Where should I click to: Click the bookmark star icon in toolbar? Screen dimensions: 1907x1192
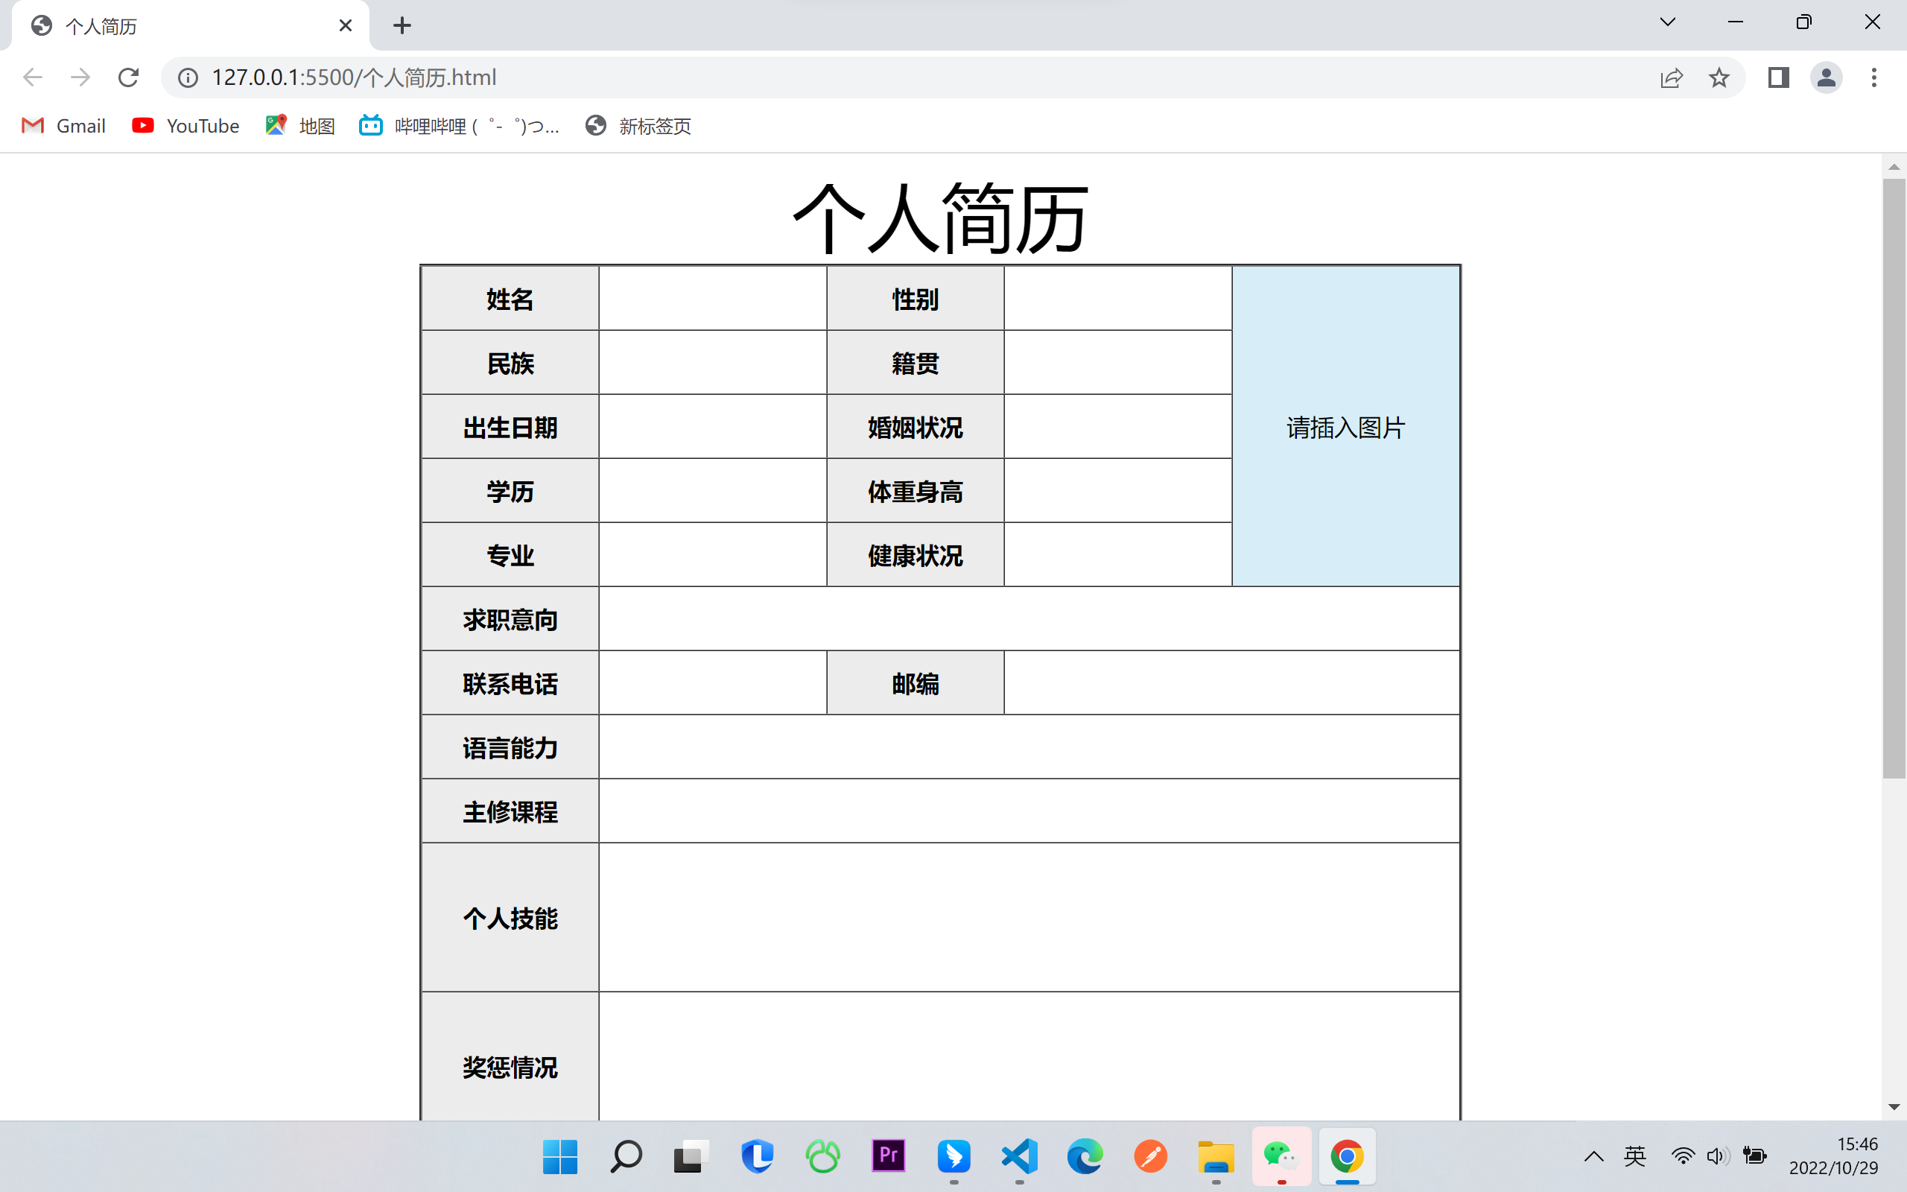1719,77
